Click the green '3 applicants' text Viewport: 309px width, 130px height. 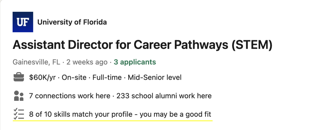coord(135,62)
